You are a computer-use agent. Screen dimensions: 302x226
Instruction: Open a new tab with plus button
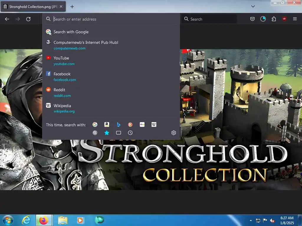click(x=72, y=7)
